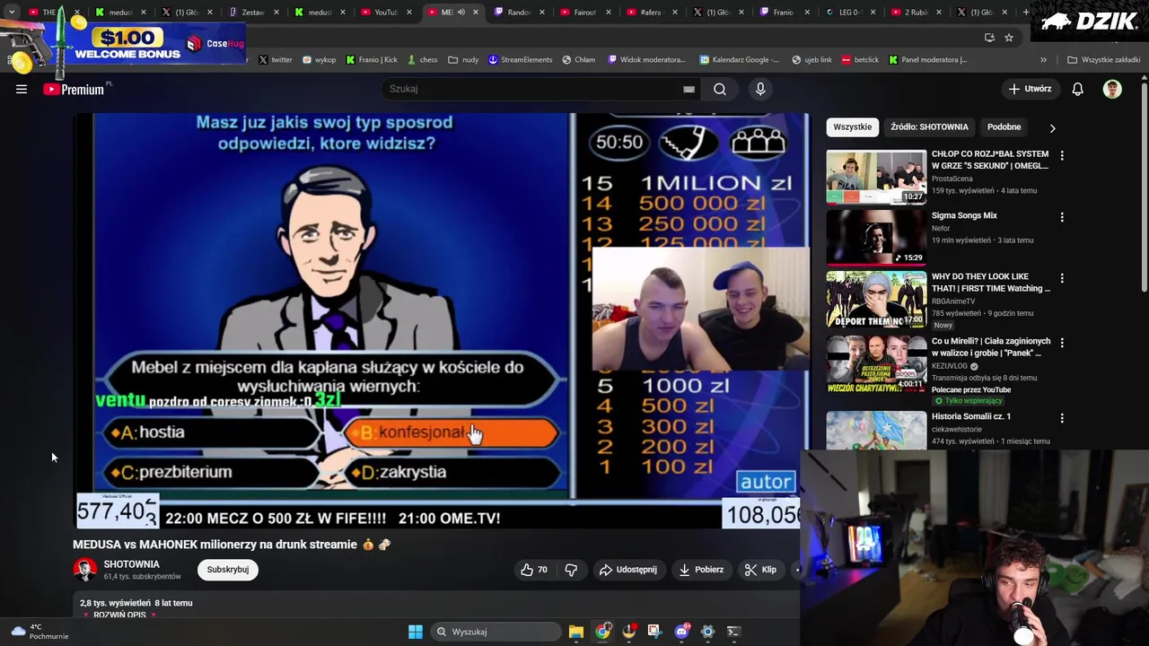Open a new browser tab

pyautogui.click(x=1026, y=13)
